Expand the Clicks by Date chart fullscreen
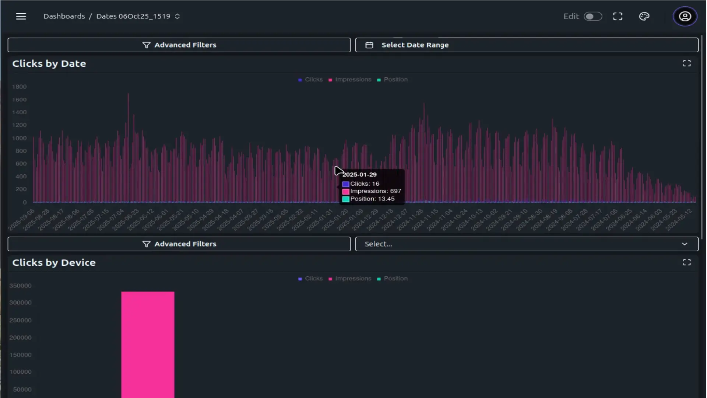The height and width of the screenshot is (398, 707). [686, 63]
